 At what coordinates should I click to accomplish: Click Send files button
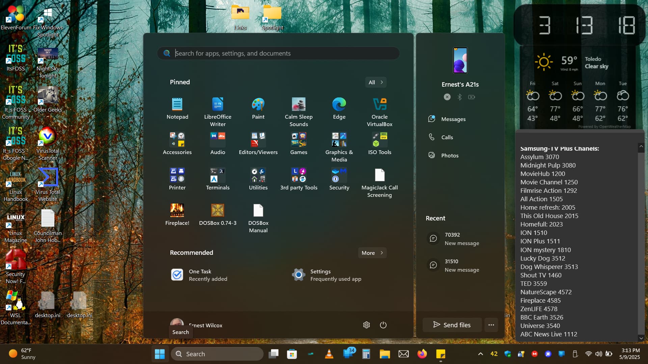click(452, 325)
